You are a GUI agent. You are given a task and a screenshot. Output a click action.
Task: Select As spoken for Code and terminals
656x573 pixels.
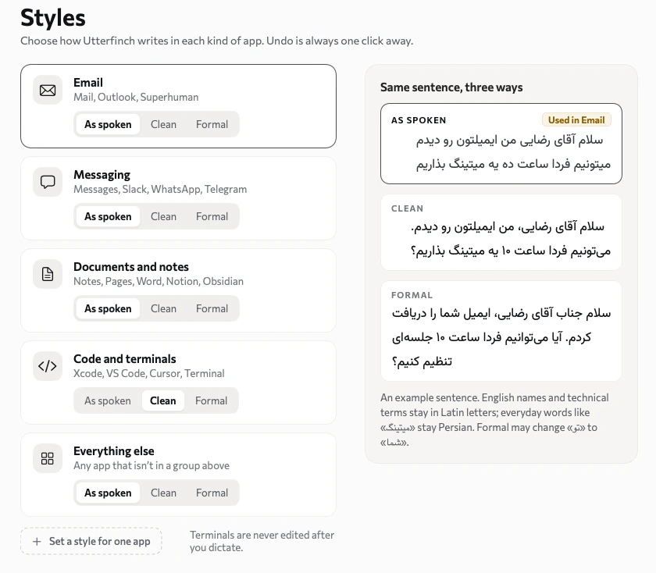(108, 400)
